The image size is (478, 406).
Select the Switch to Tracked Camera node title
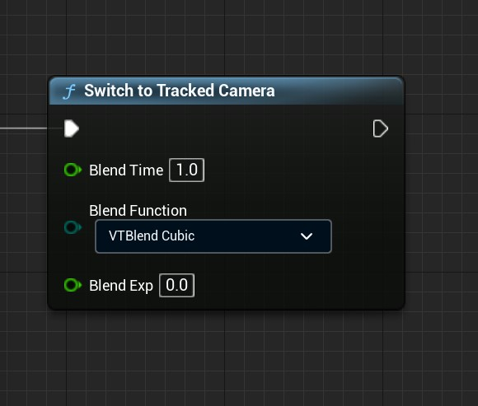click(x=180, y=91)
